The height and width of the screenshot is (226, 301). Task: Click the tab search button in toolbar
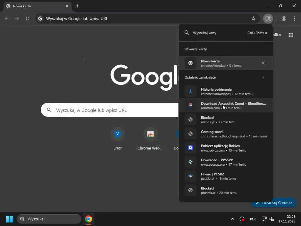(268, 19)
